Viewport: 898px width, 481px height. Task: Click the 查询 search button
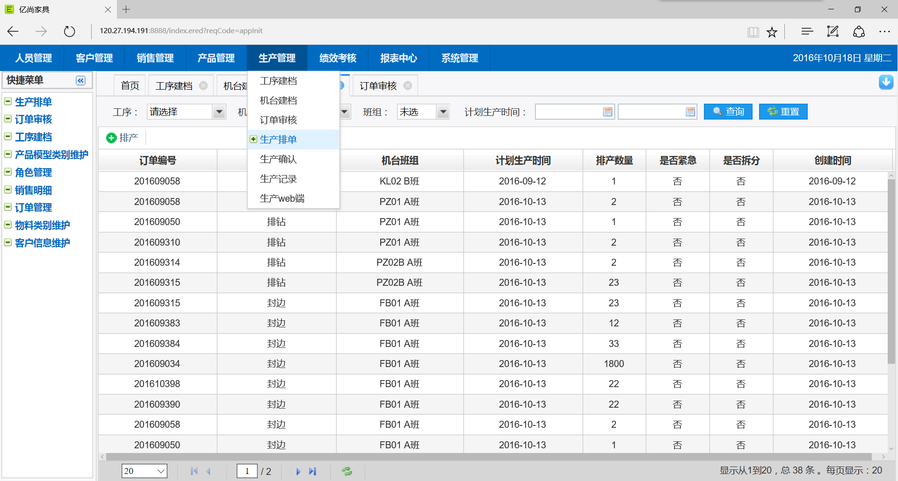coord(728,112)
